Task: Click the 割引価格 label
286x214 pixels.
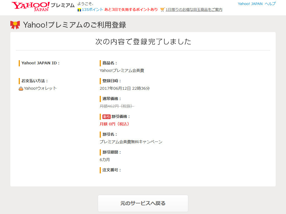Action: pyautogui.click(x=121, y=116)
